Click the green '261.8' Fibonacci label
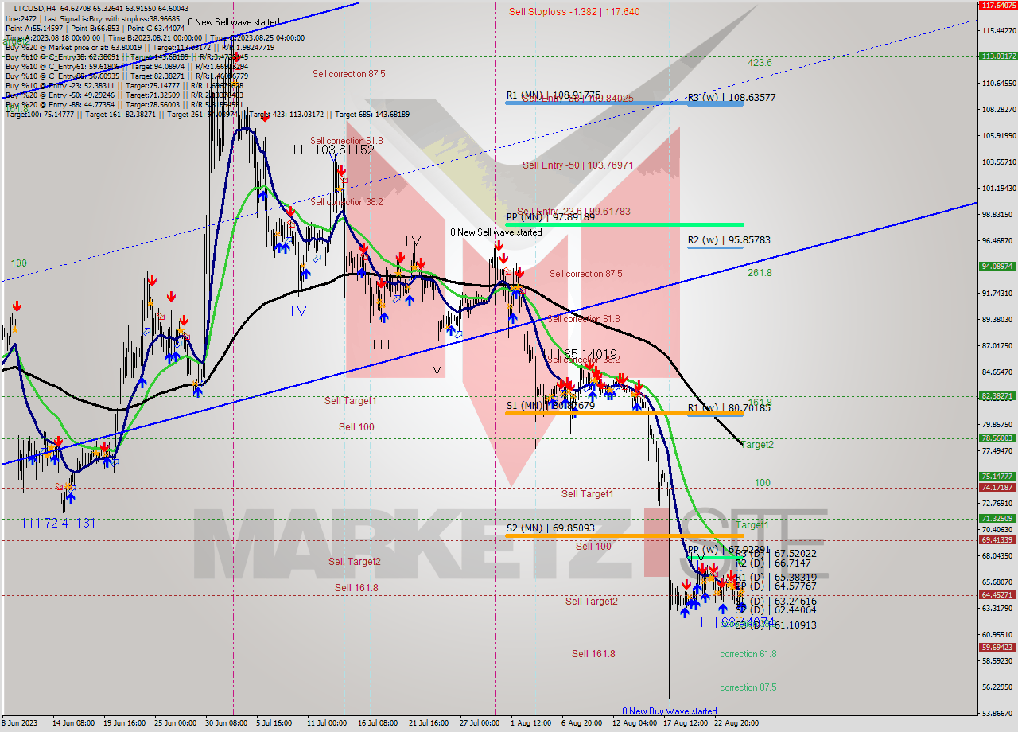 coord(760,273)
